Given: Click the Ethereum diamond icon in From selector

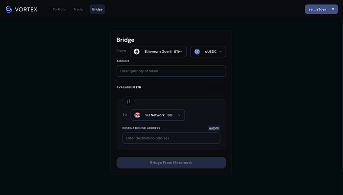Looking at the screenshot, I should click(x=137, y=52).
